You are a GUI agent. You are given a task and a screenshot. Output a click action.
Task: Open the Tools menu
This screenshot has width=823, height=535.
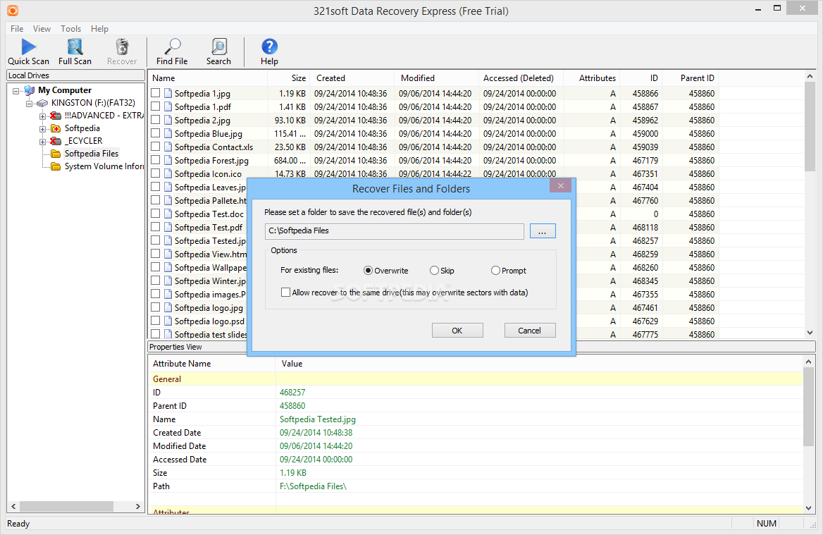(x=70, y=29)
